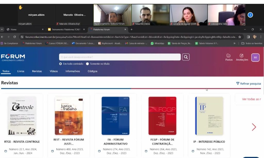Open Todos os favoritos folder
The height and width of the screenshot is (158, 264).
[252, 43]
